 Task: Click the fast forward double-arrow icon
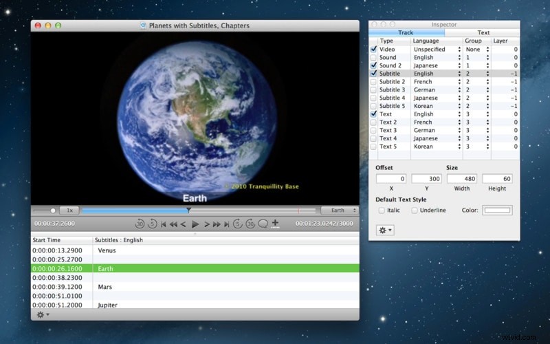pos(217,224)
